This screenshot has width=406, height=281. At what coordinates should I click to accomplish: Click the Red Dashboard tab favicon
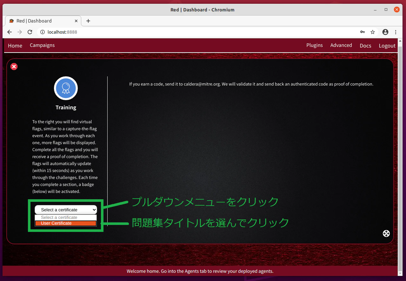(11, 21)
